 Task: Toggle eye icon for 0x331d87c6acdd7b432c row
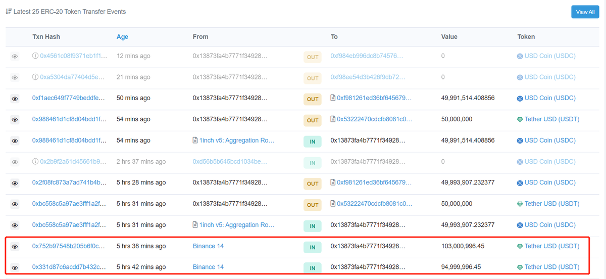click(15, 267)
